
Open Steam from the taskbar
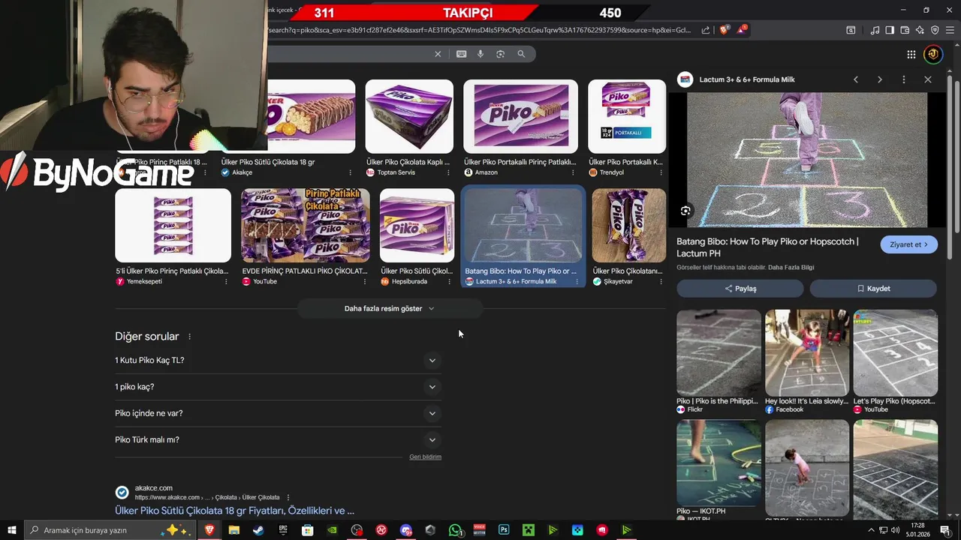(258, 530)
